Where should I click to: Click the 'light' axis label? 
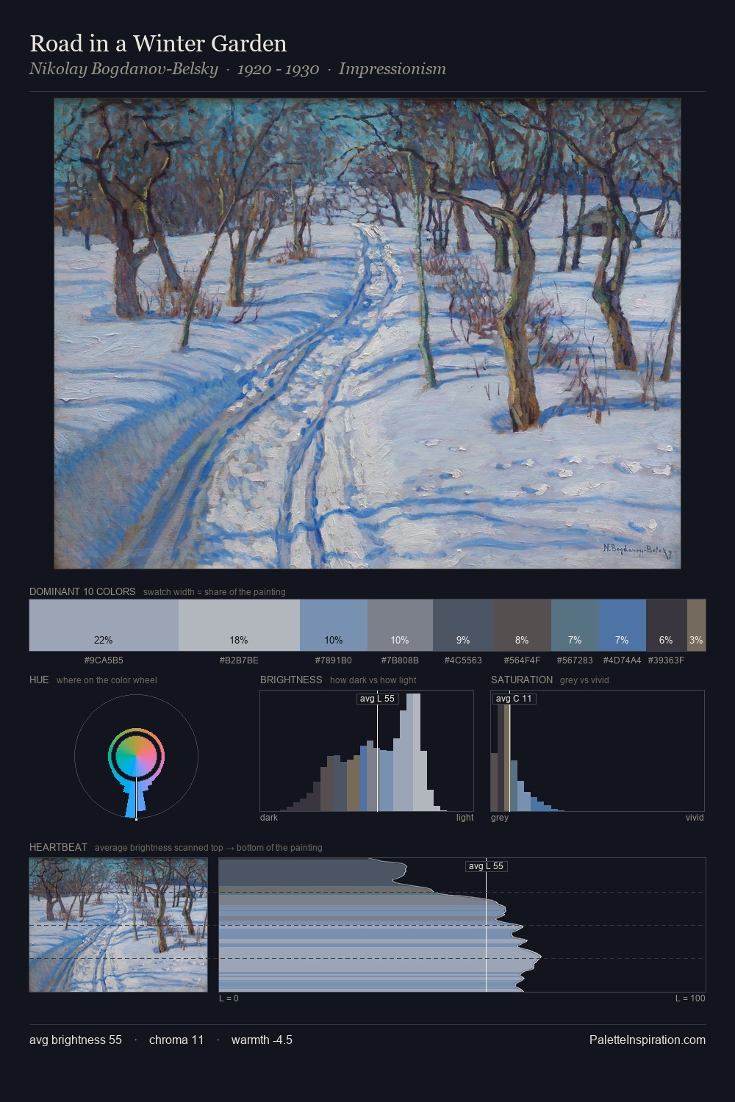(465, 818)
